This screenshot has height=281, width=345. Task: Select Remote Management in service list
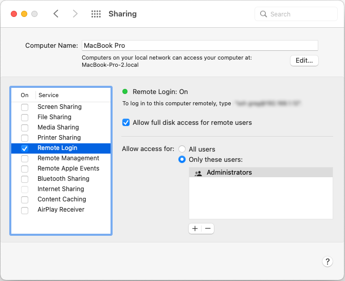68,158
